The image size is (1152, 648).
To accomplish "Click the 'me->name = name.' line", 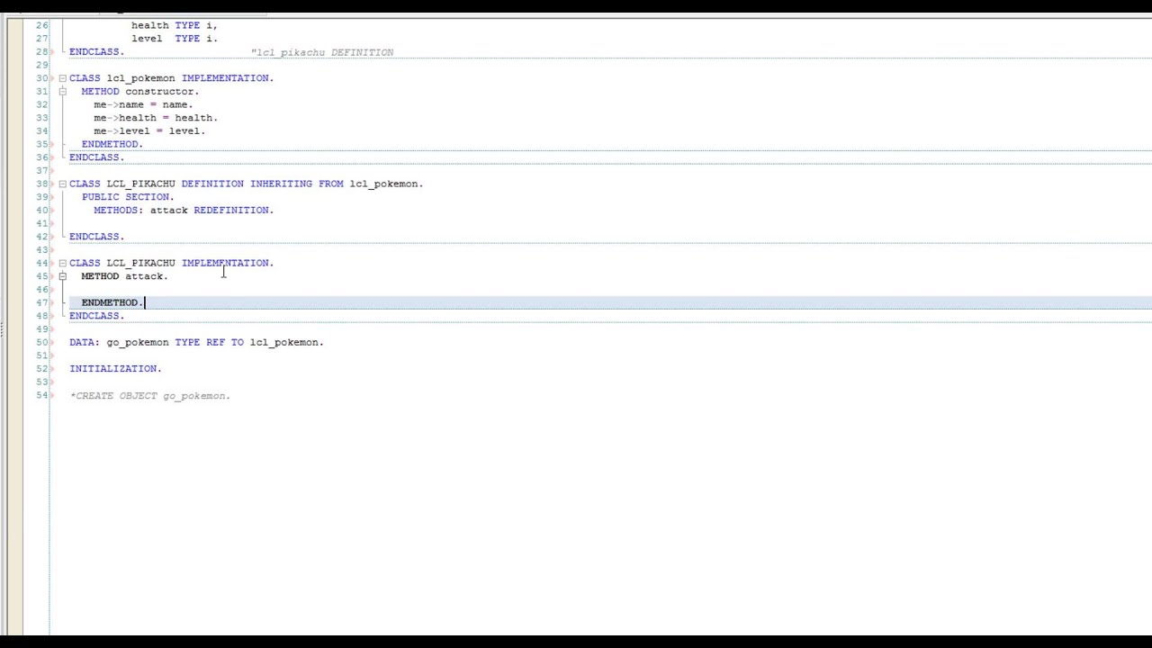I will 143,104.
